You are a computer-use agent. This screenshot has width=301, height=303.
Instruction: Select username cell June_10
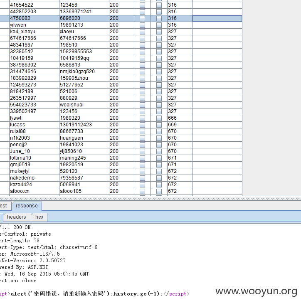(34, 151)
